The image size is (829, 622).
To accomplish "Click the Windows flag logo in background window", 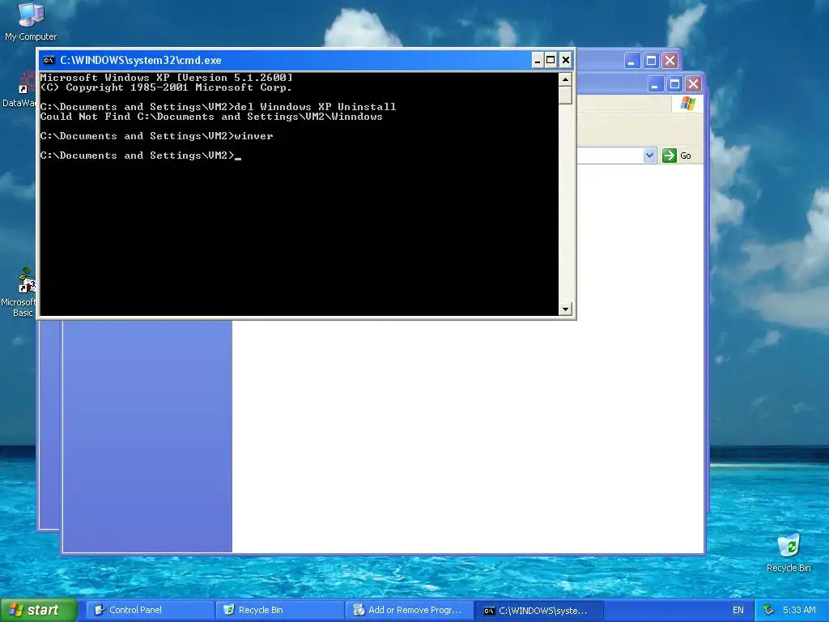I will pos(688,103).
